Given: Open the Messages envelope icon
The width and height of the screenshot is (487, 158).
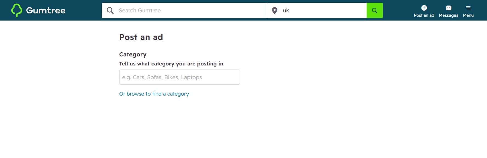Looking at the screenshot, I should (448, 8).
